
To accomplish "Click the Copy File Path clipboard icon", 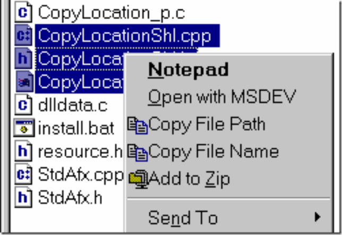I will [x=138, y=125].
